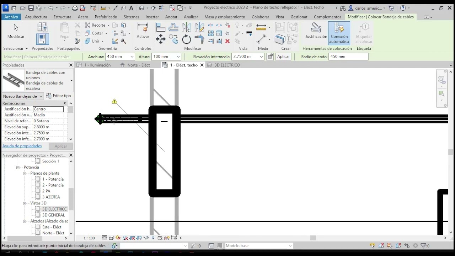
Task: Click the reveal hidden elements bulb icon
Action: 153,238
